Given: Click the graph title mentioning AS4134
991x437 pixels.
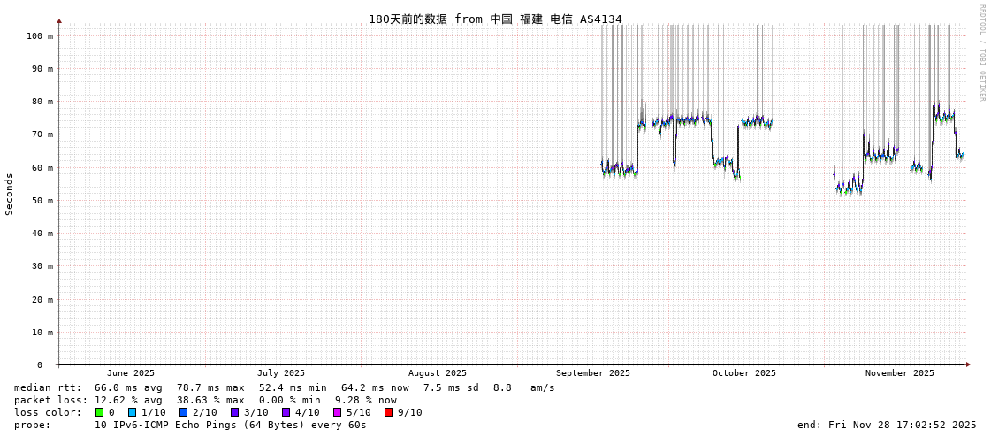Looking at the screenshot, I should coord(495,19).
